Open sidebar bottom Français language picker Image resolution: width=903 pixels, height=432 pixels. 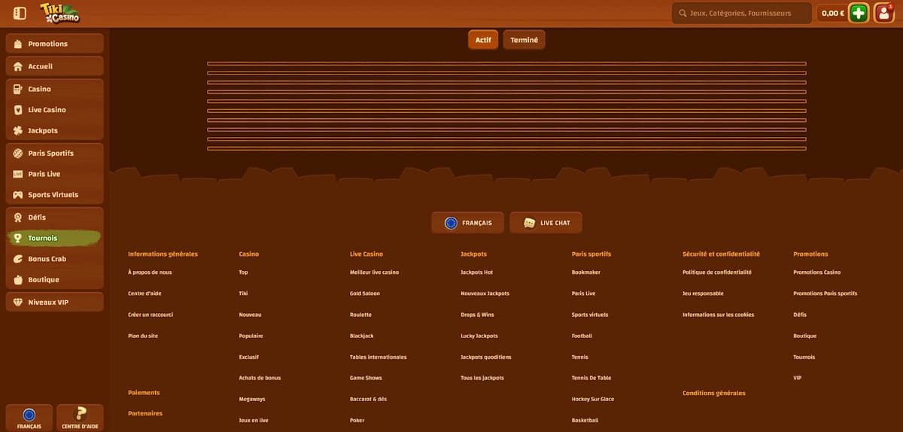[29, 418]
